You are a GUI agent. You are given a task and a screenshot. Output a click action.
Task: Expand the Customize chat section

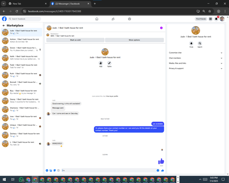[x=196, y=53]
